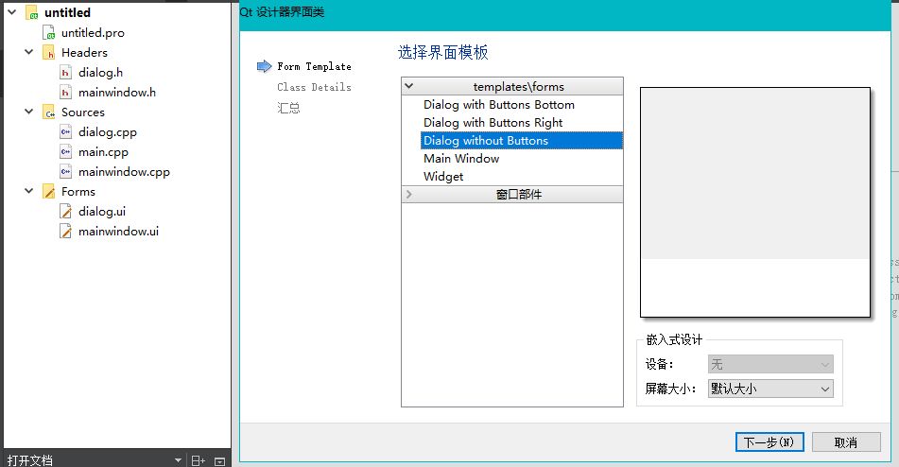Open main.cpp source file

point(103,152)
